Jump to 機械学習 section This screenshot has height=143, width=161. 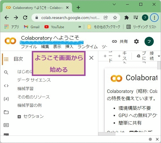click(x=25, y=89)
